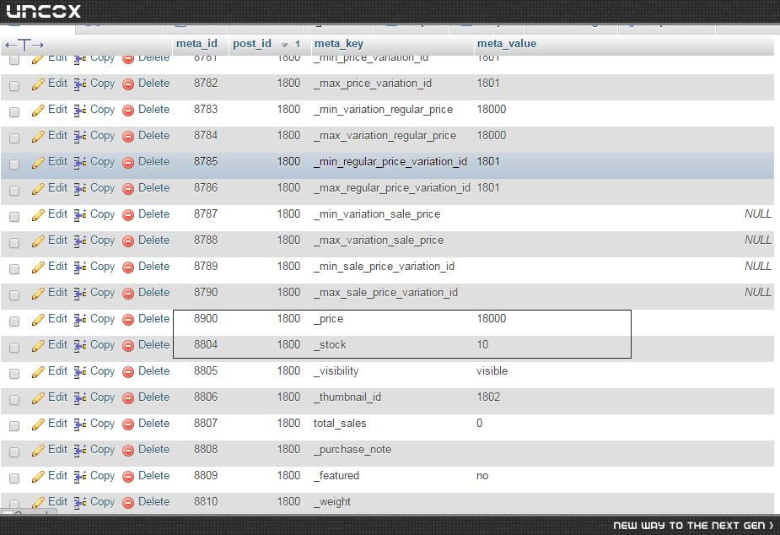Click the Copy link for row 8805
The image size is (780, 535).
pyautogui.click(x=103, y=371)
